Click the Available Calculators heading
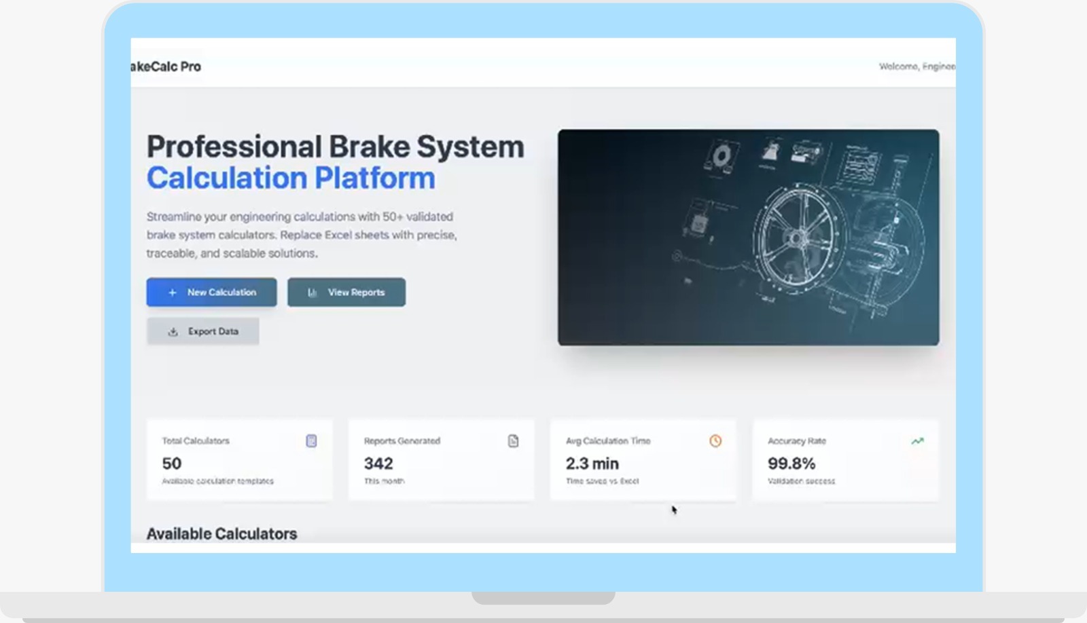 pyautogui.click(x=221, y=534)
